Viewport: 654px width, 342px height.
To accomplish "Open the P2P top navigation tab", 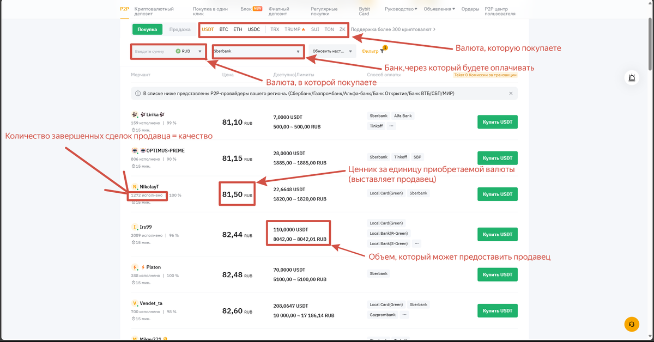I will 124,9.
